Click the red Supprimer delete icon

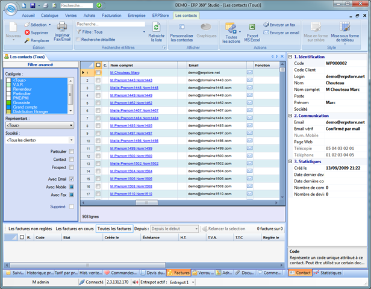(x=27, y=33)
